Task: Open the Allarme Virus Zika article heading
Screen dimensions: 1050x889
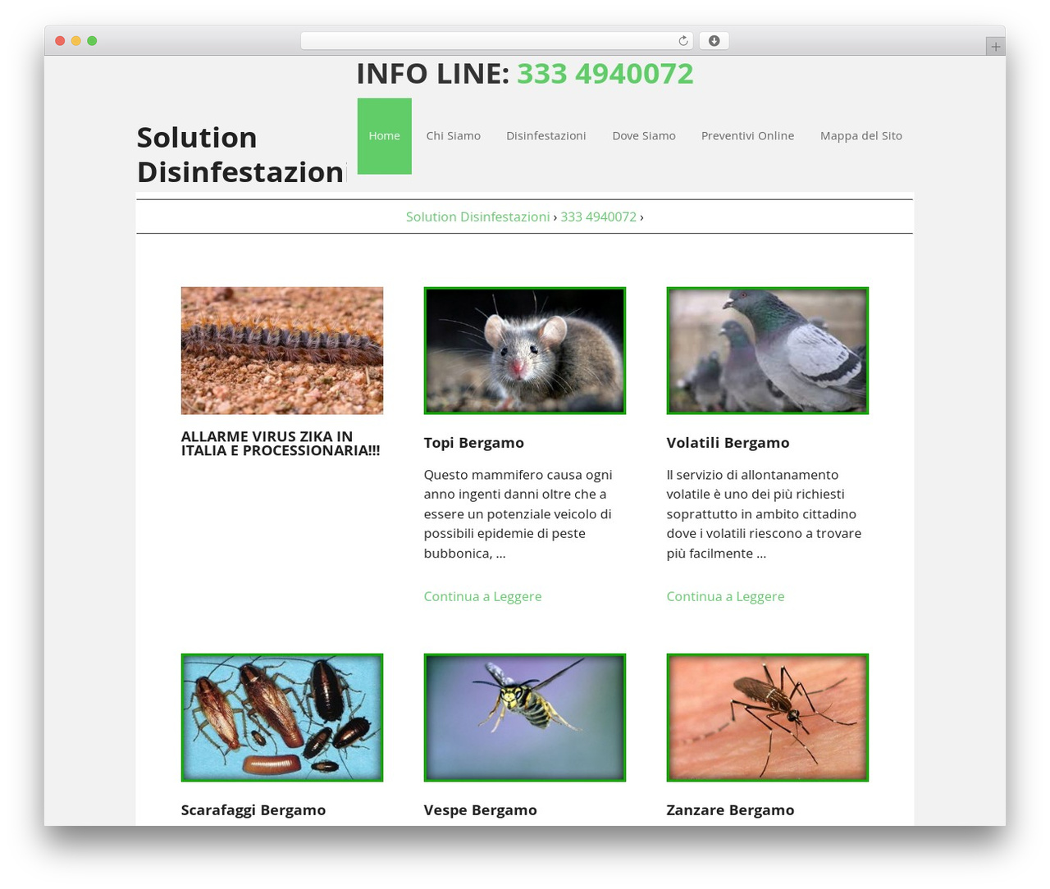Action: [x=281, y=444]
